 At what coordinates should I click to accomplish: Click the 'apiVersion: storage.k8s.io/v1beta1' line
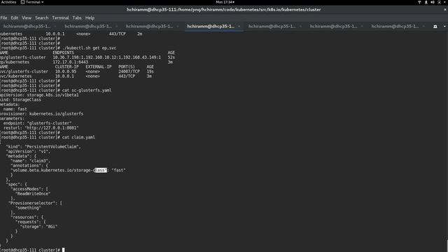coord(39,95)
